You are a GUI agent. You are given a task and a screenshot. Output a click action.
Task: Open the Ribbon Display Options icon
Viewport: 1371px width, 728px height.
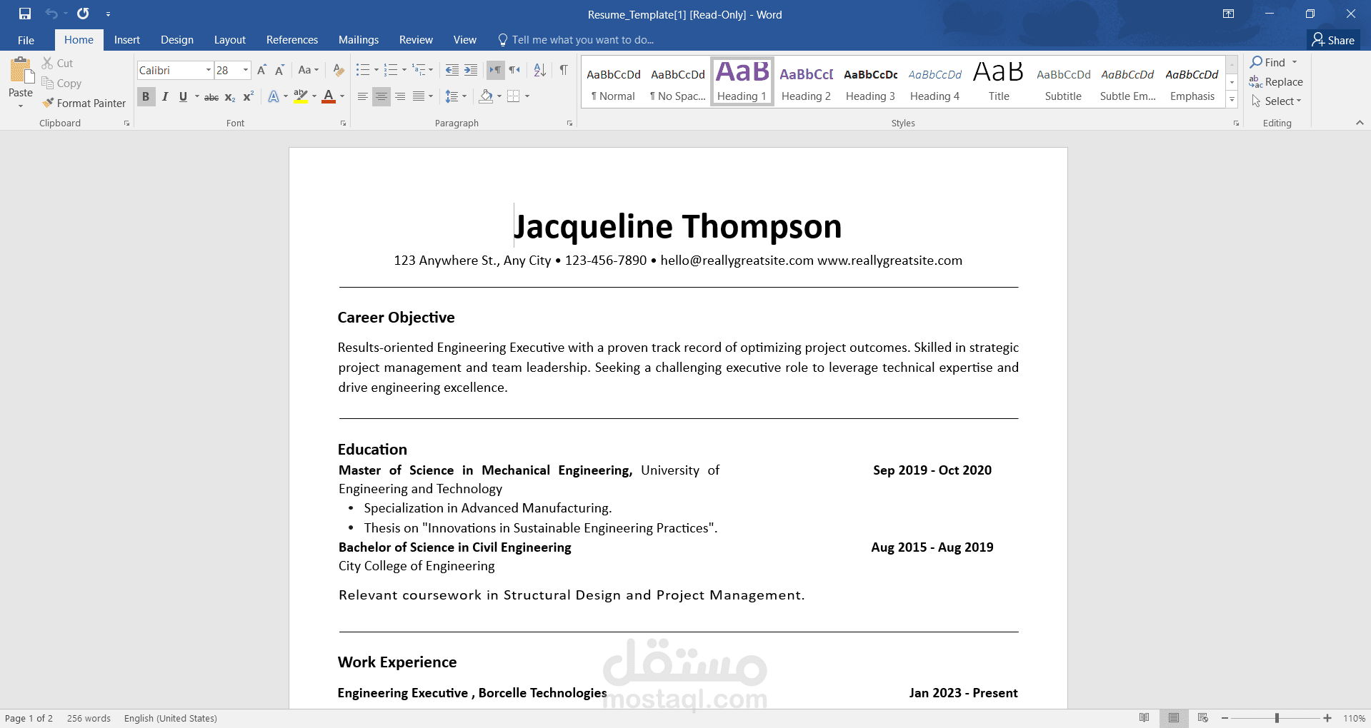[x=1228, y=14]
